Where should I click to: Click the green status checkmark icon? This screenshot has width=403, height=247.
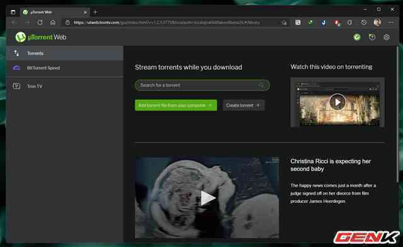[x=357, y=37]
